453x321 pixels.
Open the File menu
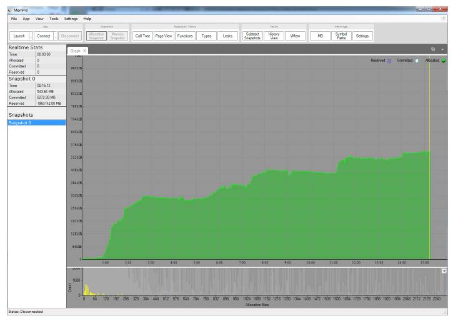(x=14, y=19)
